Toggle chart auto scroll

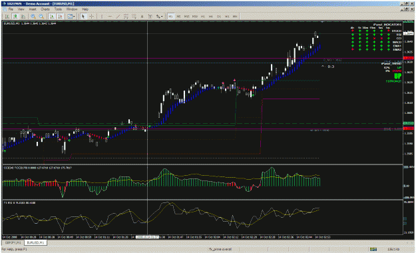tap(53, 17)
